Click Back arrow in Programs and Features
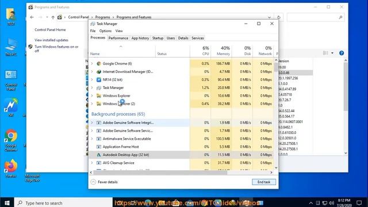Image resolution: width=368 pixels, height=207 pixels. coord(32,17)
